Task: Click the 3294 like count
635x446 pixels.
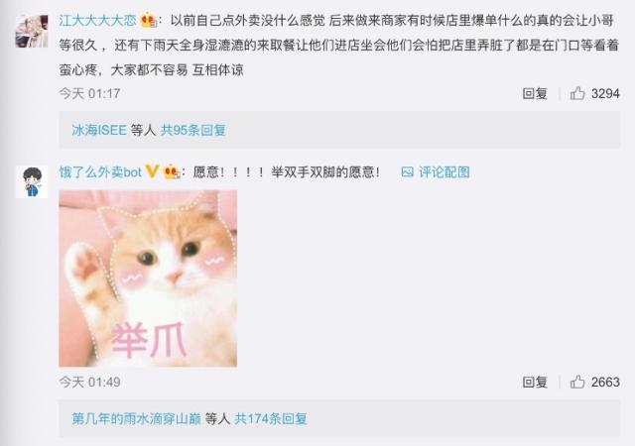Action: click(x=605, y=93)
